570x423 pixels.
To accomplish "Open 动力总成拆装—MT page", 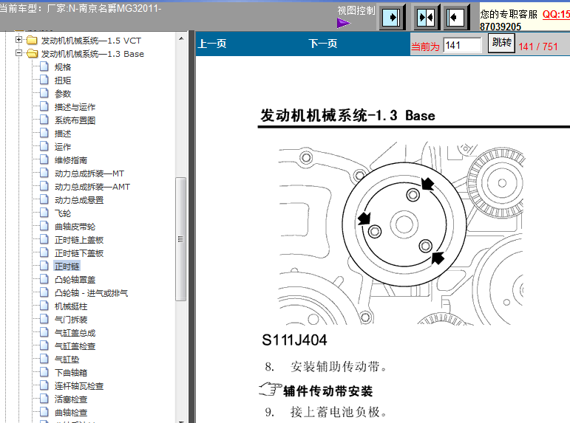I will click(x=89, y=173).
